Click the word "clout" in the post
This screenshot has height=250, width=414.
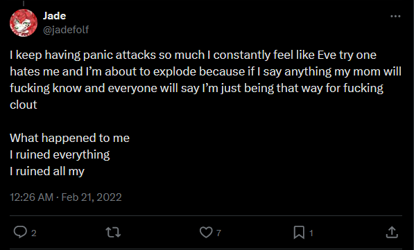point(24,105)
